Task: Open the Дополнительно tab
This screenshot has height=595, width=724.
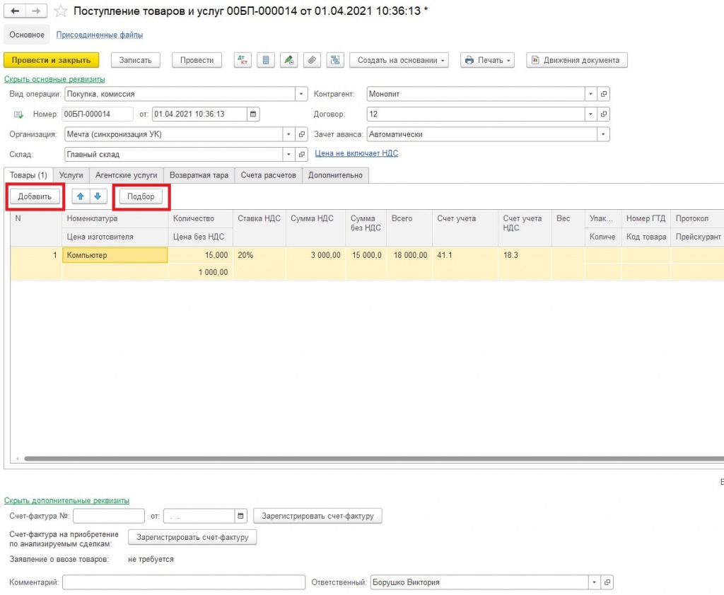Action: coord(335,175)
